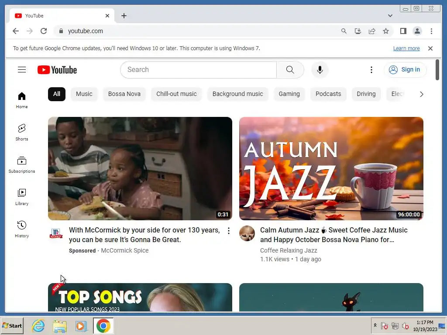Screen dimensions: 447x335
Task: Click inside the YouTube Search field
Action: click(x=199, y=70)
